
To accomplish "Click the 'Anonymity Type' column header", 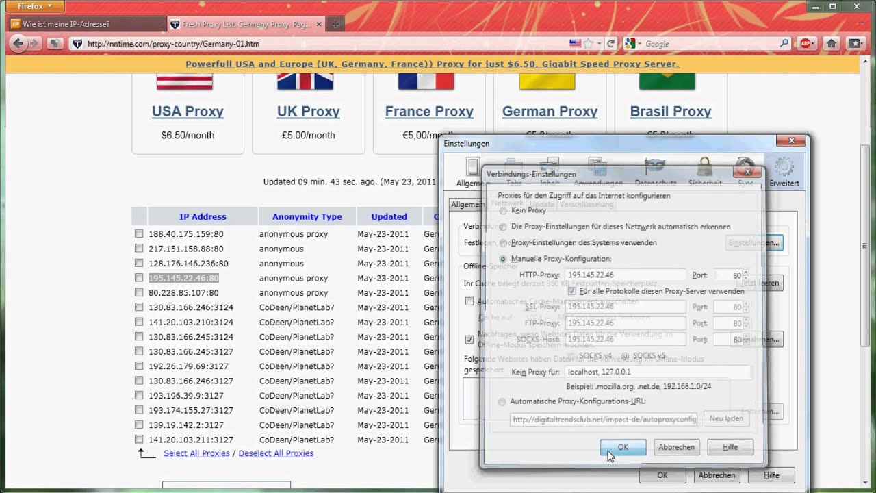I will (x=307, y=216).
